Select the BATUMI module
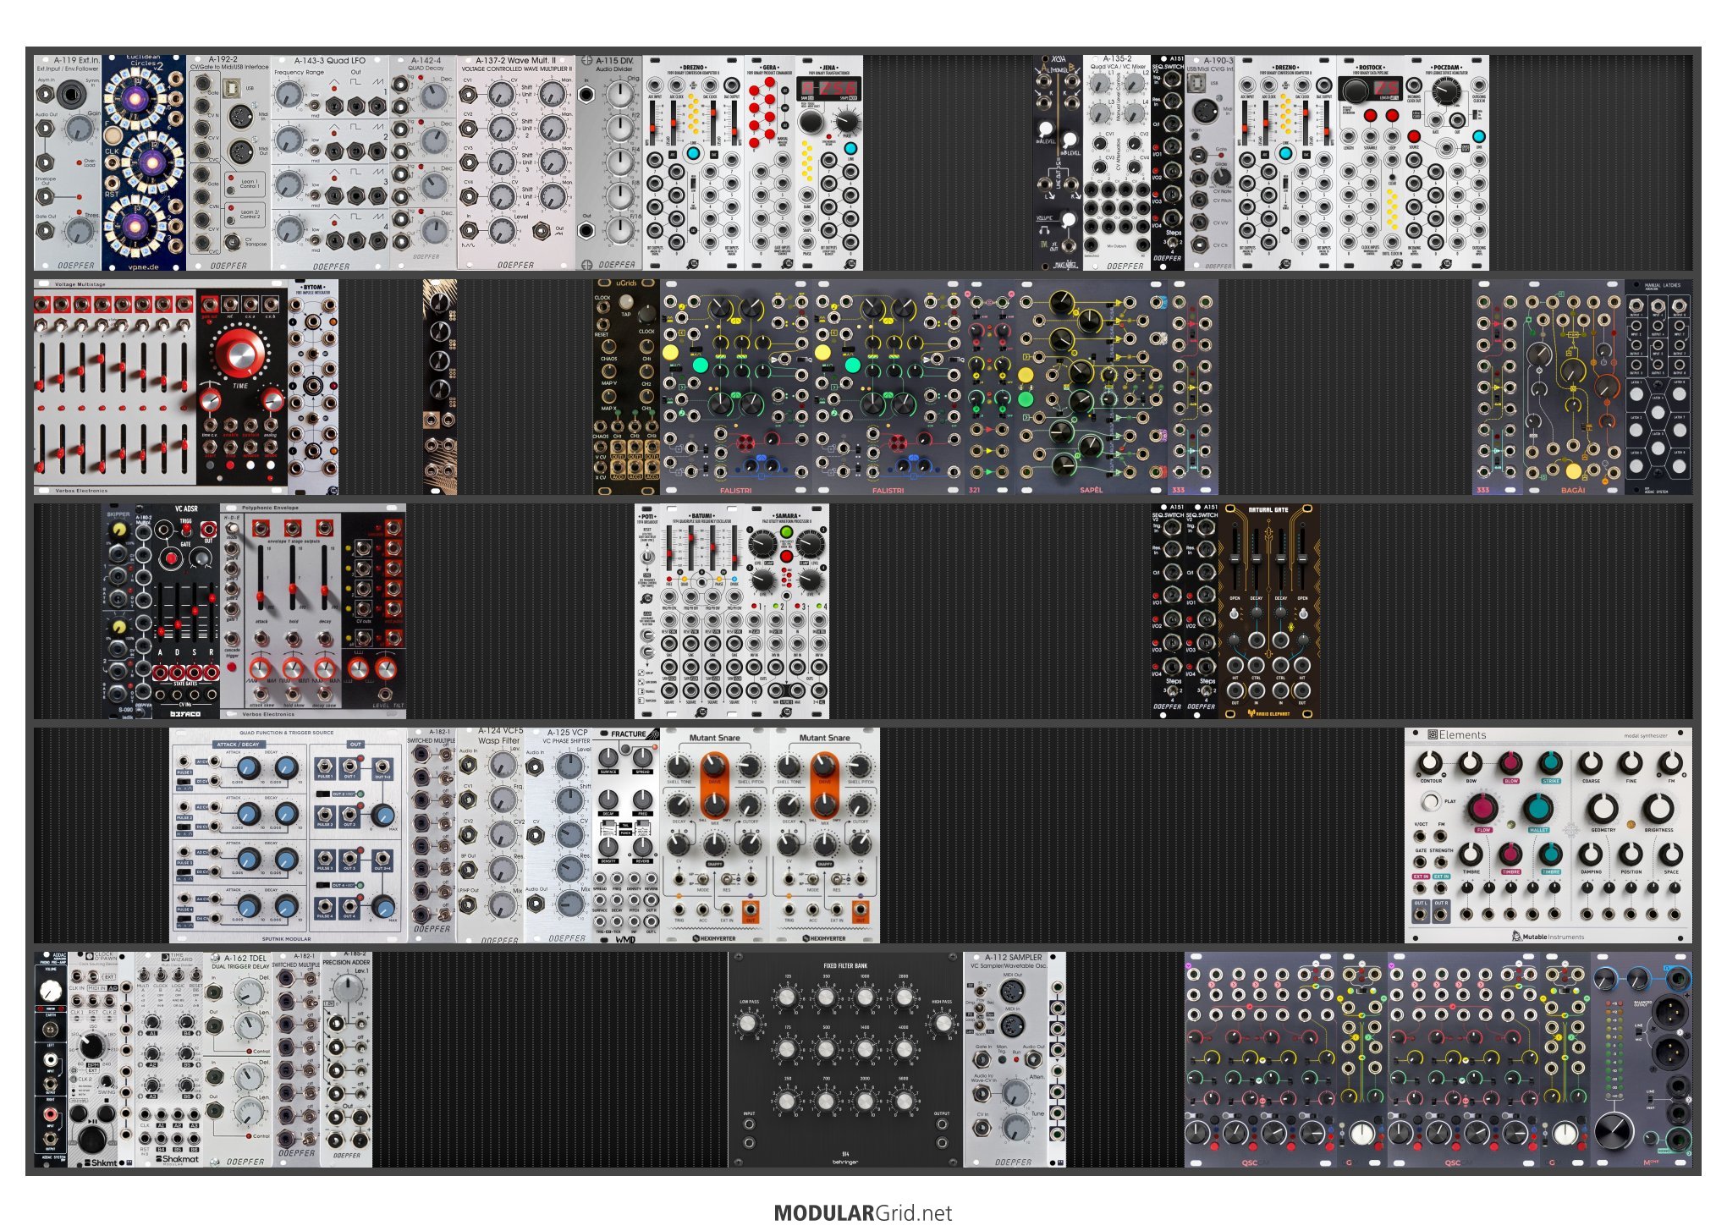This screenshot has width=1727, height=1231. (x=702, y=612)
